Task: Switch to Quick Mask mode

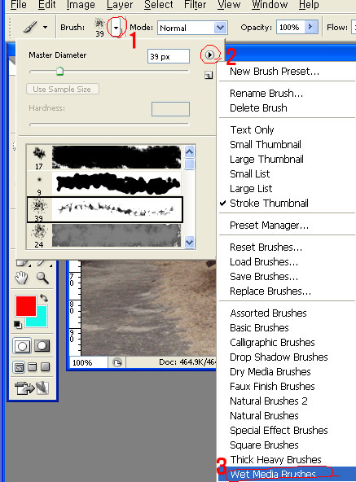Action: pyautogui.click(x=42, y=346)
